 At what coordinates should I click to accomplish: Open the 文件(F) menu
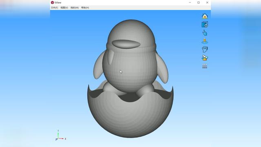pyautogui.click(x=54, y=8)
